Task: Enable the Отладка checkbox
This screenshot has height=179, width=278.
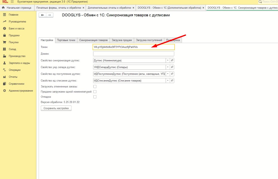Action: [x=95, y=97]
